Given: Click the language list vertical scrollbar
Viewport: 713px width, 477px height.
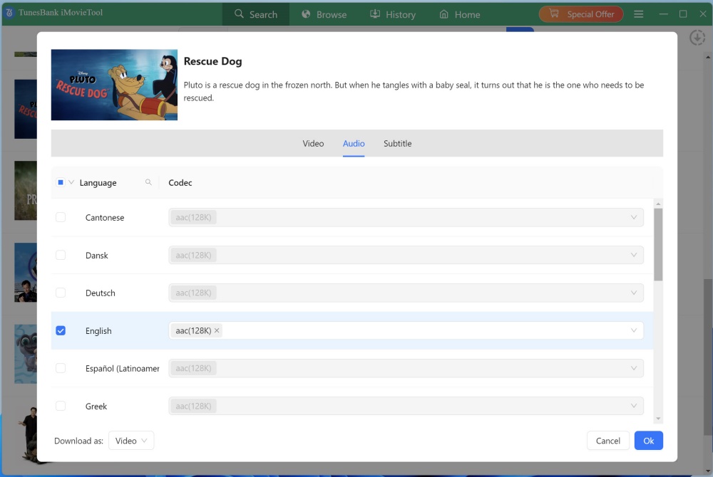Looking at the screenshot, I should click(658, 244).
